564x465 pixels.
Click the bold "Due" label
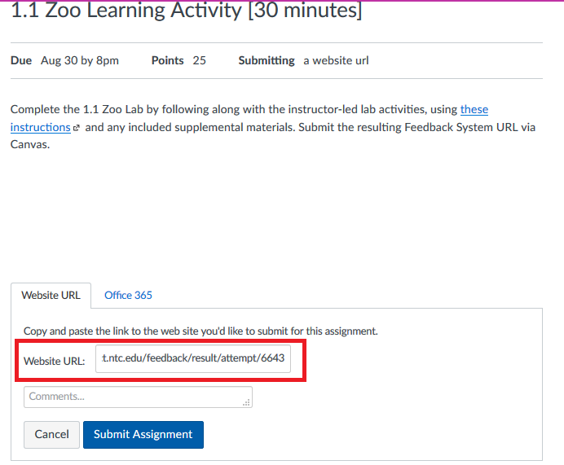[x=21, y=60]
